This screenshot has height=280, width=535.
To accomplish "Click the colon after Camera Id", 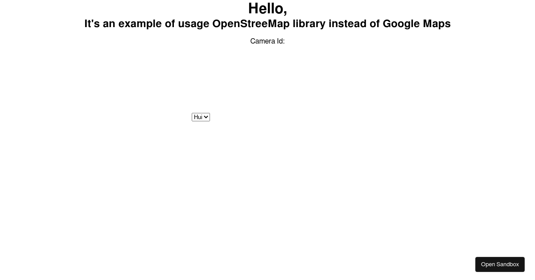I will point(284,41).
